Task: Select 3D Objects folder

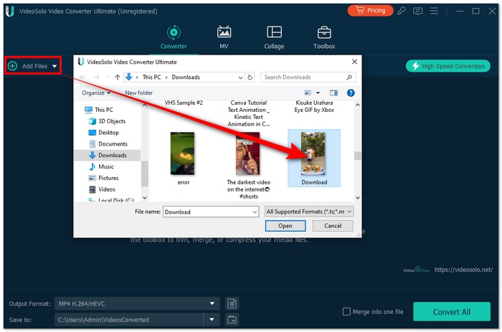Action: click(x=108, y=121)
